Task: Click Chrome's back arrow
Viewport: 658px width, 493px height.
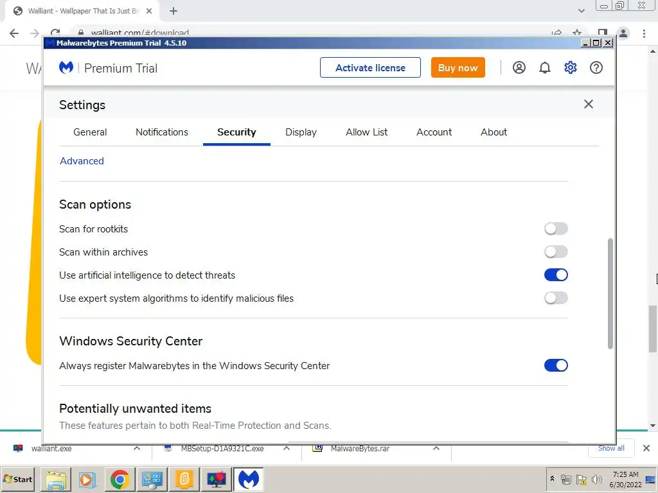Action: (14, 33)
